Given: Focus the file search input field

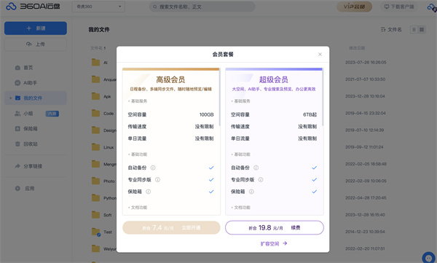Looking at the screenshot, I should click(x=202, y=7).
